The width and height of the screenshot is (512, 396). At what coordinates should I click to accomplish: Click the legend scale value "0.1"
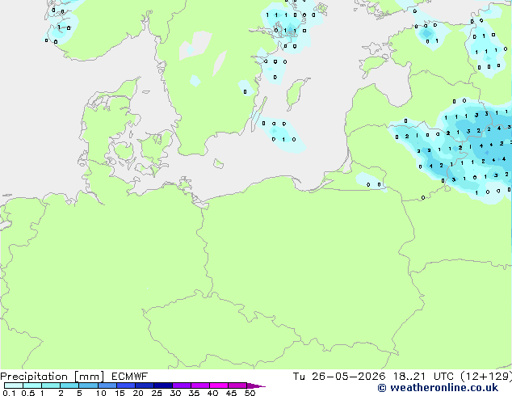coord(9,393)
